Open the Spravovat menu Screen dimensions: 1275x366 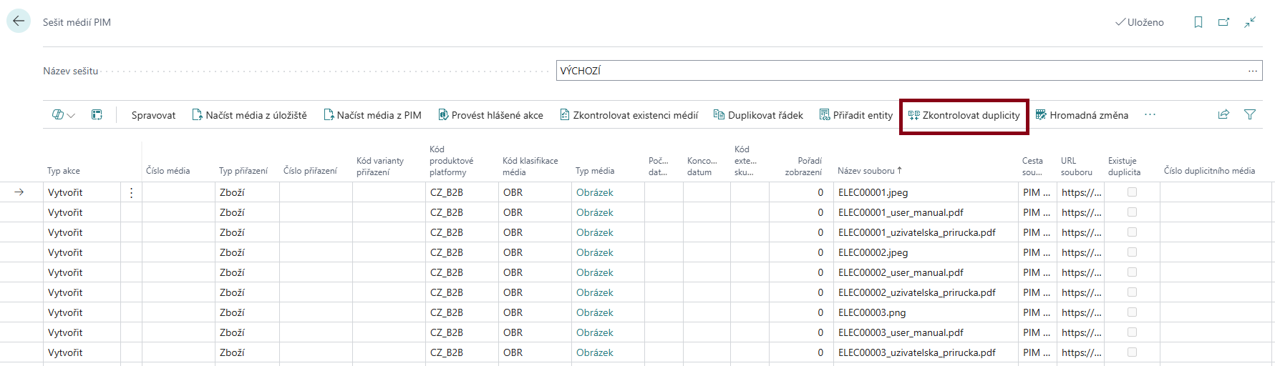point(153,115)
